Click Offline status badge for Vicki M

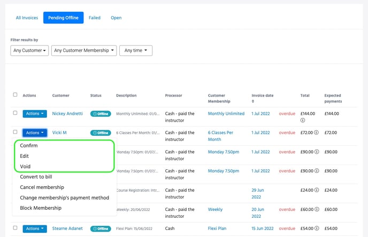[x=101, y=133]
